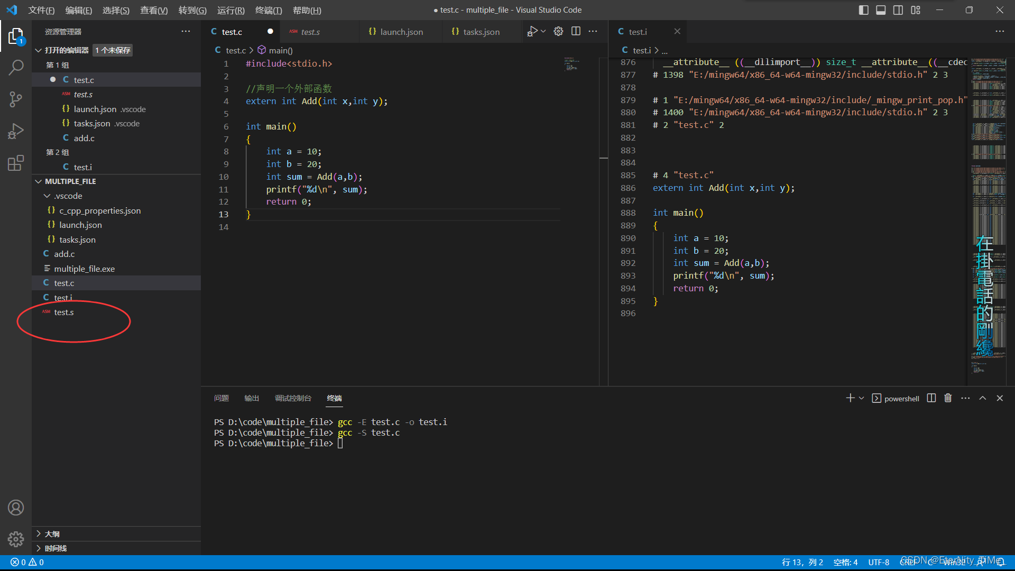Kill terminal with the trash icon
The width and height of the screenshot is (1015, 571).
click(x=948, y=398)
